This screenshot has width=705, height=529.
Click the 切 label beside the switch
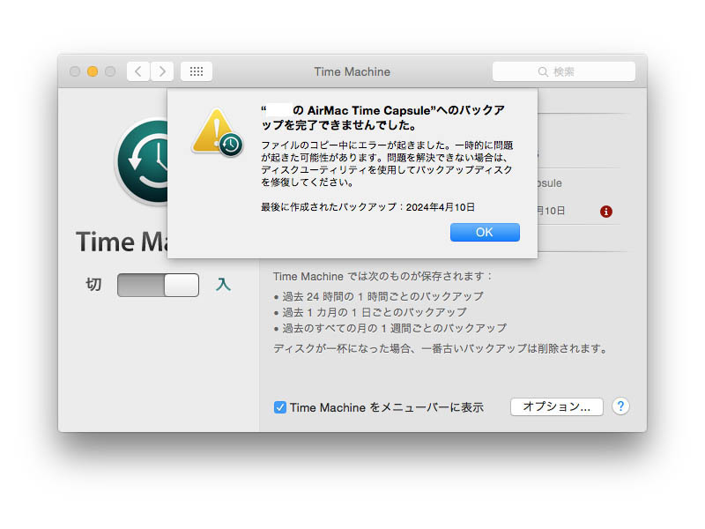(x=93, y=285)
